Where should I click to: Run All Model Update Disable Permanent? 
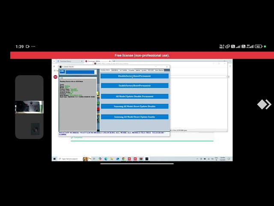tap(134, 96)
